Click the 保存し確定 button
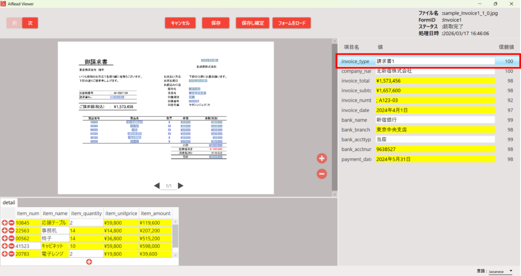The height and width of the screenshot is (276, 521). [x=252, y=23]
